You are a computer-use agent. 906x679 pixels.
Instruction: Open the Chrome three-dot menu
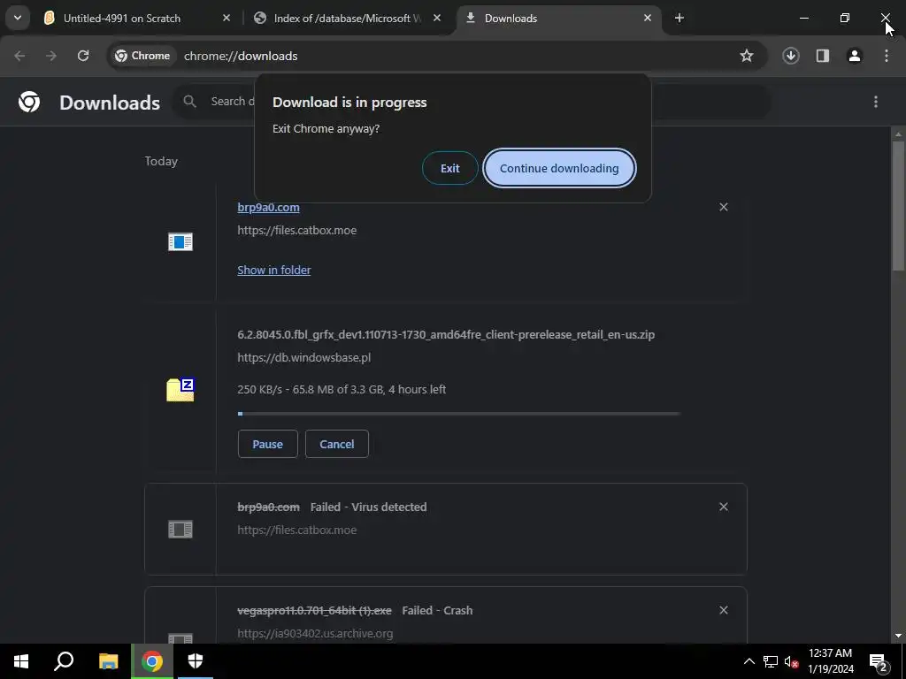click(887, 56)
